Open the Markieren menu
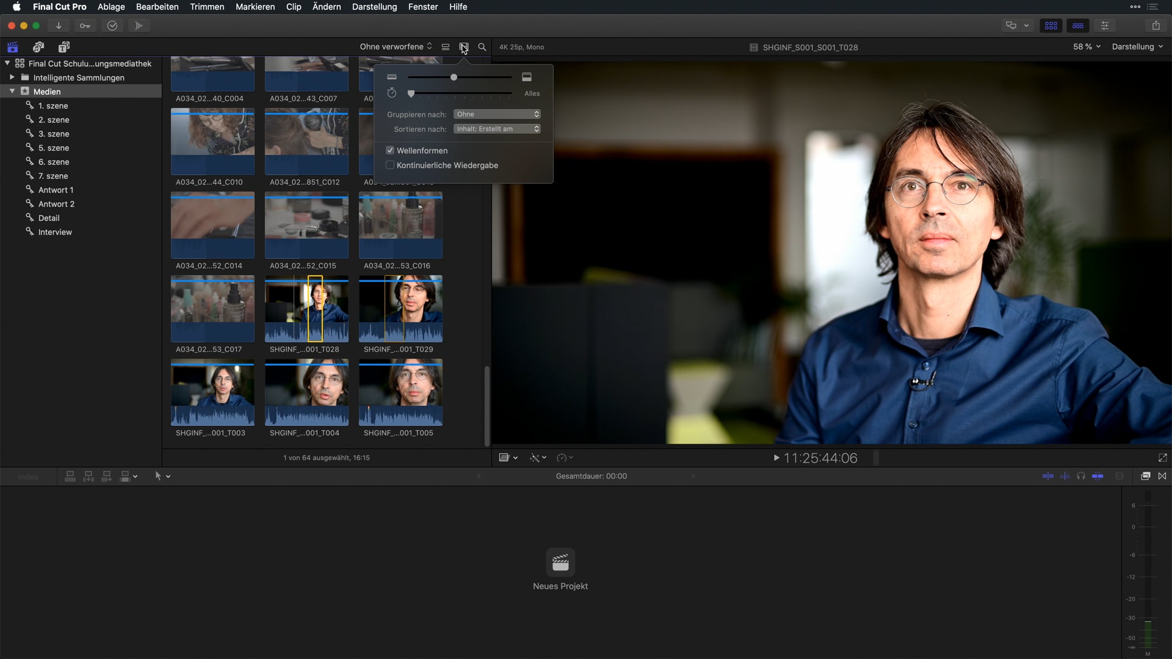 pos(255,7)
